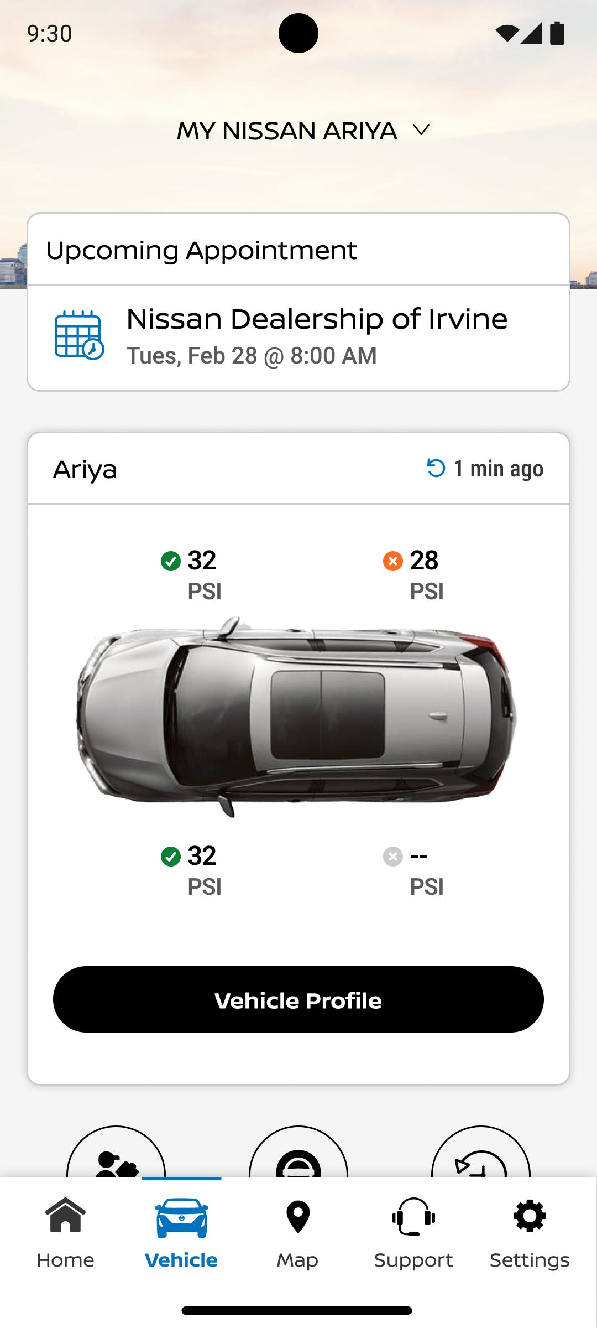Tap the orange 28 PSI warning icon
The width and height of the screenshot is (597, 1328).
392,561
